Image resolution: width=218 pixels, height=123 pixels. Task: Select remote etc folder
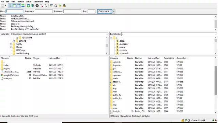point(114,85)
